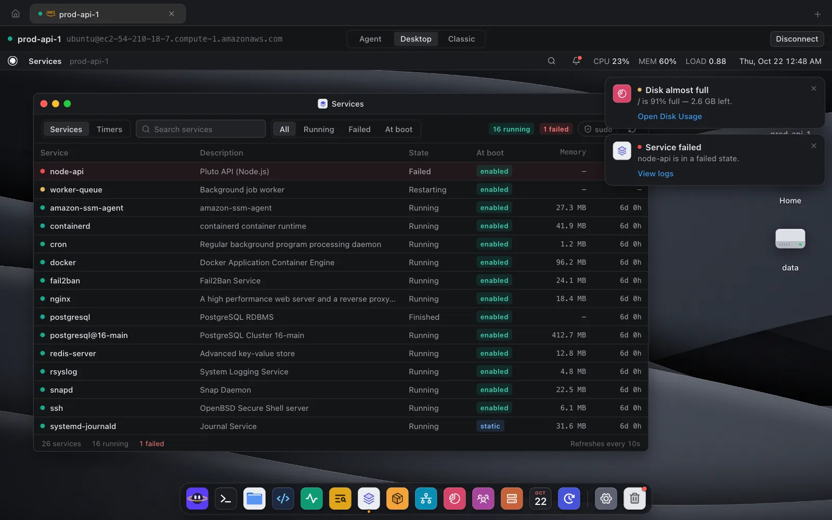Open the Files folder icon in dock
832x520 pixels.
coord(254,499)
